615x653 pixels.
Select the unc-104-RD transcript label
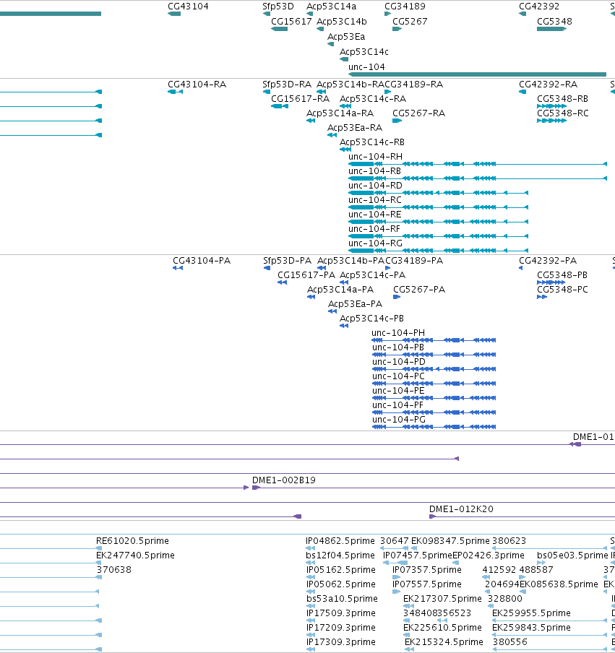point(375,186)
